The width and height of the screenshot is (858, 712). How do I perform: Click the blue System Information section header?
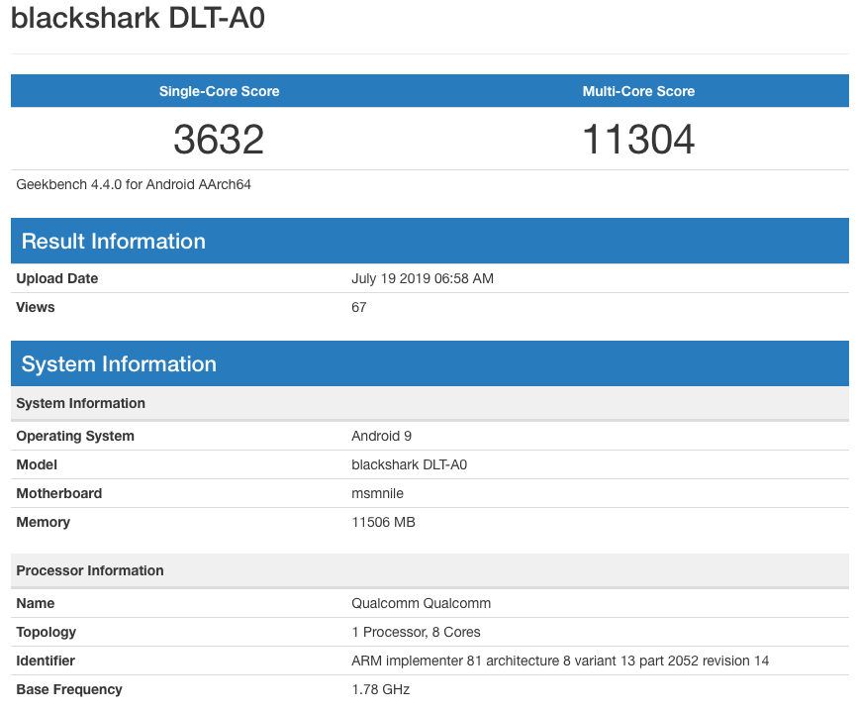click(119, 364)
